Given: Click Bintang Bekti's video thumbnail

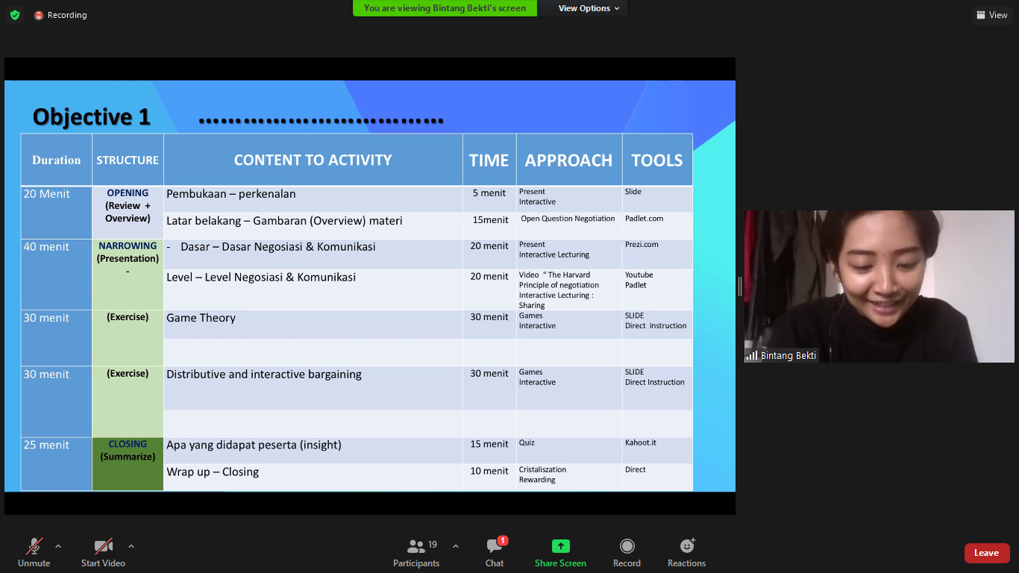Looking at the screenshot, I should coord(879,286).
